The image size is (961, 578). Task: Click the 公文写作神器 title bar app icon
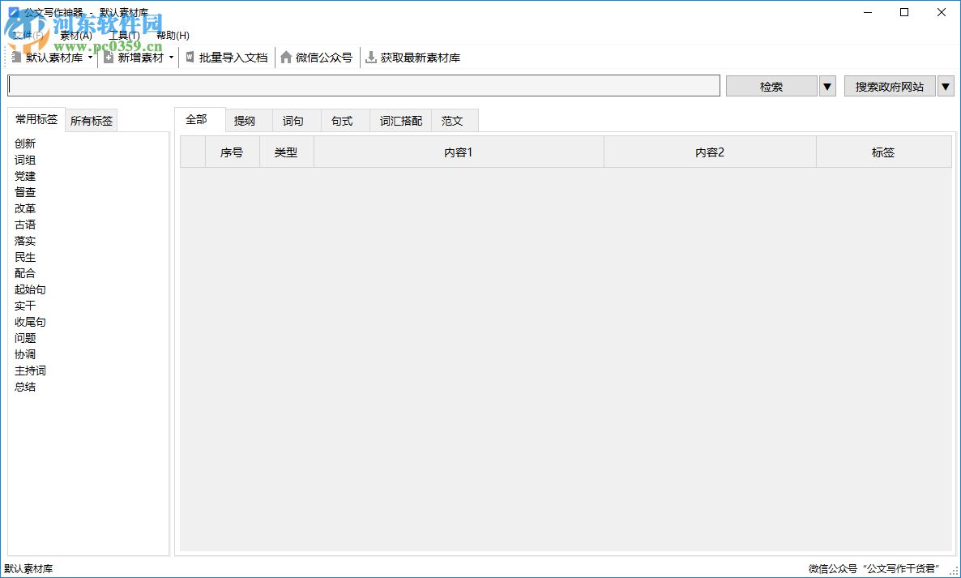coord(14,11)
